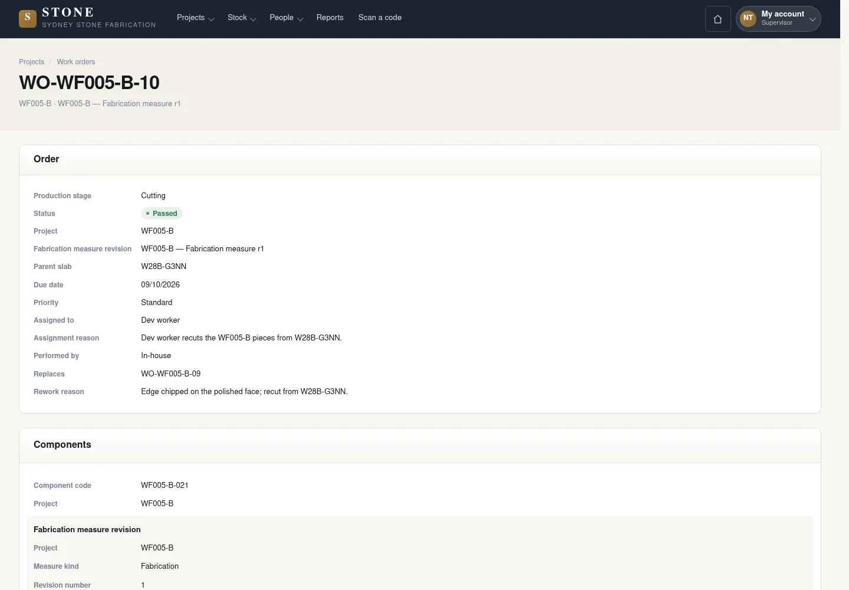Viewport: 849px width, 590px height.
Task: Click the Stone logo icon
Action: pyautogui.click(x=28, y=19)
